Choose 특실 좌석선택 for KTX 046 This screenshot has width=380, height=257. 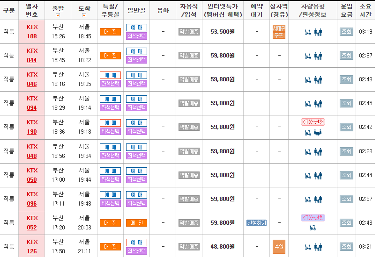[x=110, y=84]
